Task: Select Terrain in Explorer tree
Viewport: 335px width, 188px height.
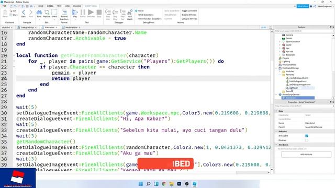Action: (289, 38)
